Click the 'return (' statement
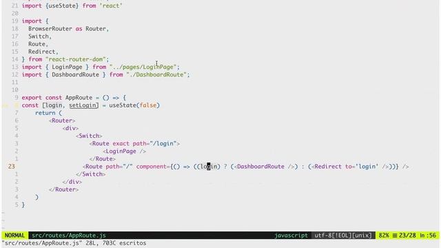 pos(48,113)
